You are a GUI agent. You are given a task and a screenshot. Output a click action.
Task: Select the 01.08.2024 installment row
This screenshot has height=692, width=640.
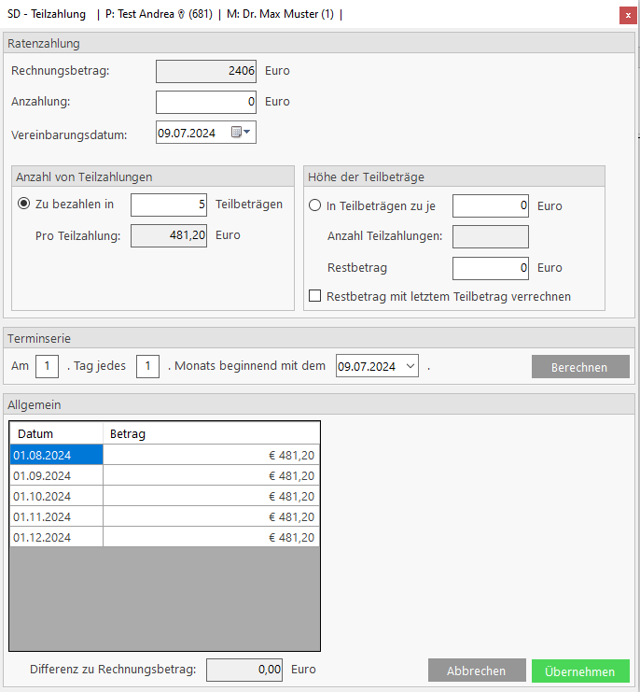pyautogui.click(x=55, y=455)
